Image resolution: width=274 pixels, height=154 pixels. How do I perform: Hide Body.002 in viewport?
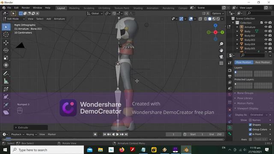point(266,36)
